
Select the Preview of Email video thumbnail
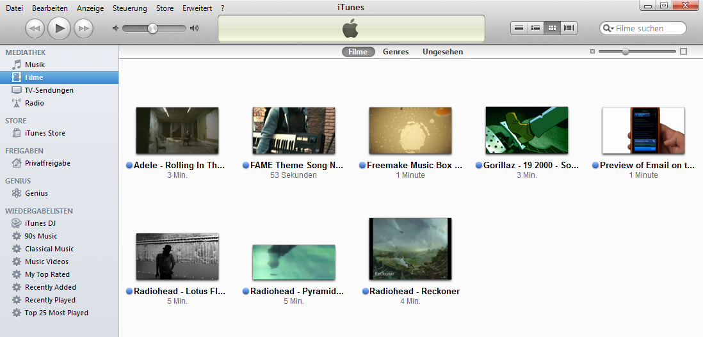[x=643, y=130]
